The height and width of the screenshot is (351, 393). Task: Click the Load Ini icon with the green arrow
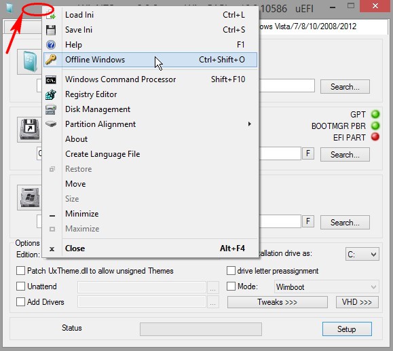coord(51,15)
